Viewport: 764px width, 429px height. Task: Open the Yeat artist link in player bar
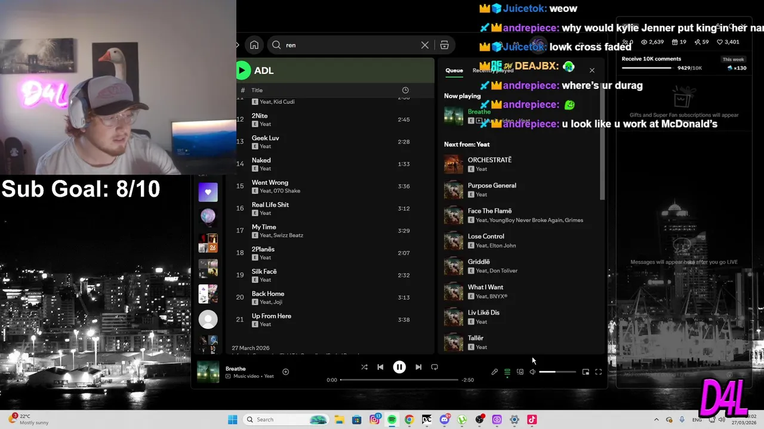(x=269, y=377)
